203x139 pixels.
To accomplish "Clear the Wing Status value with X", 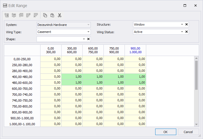I will [186, 32].
